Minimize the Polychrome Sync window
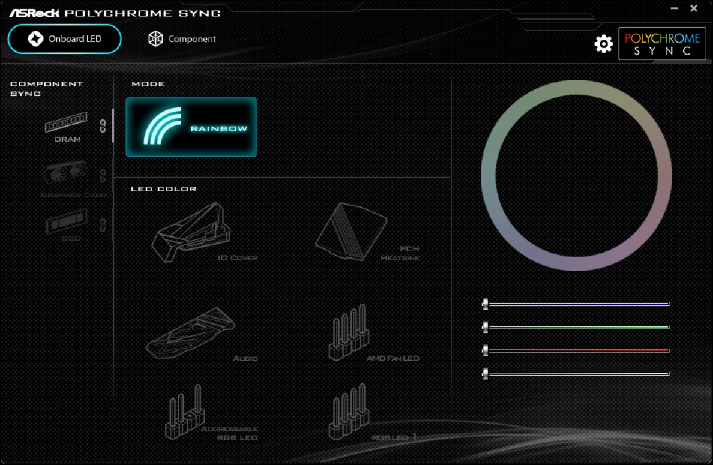 coord(675,8)
